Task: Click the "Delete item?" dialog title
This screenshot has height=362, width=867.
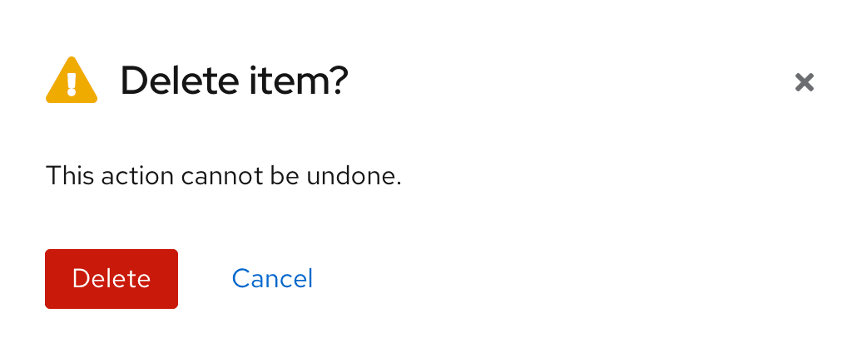Action: (x=234, y=81)
